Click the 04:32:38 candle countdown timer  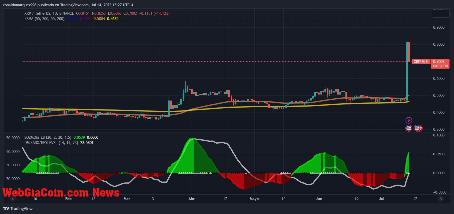tap(440, 66)
